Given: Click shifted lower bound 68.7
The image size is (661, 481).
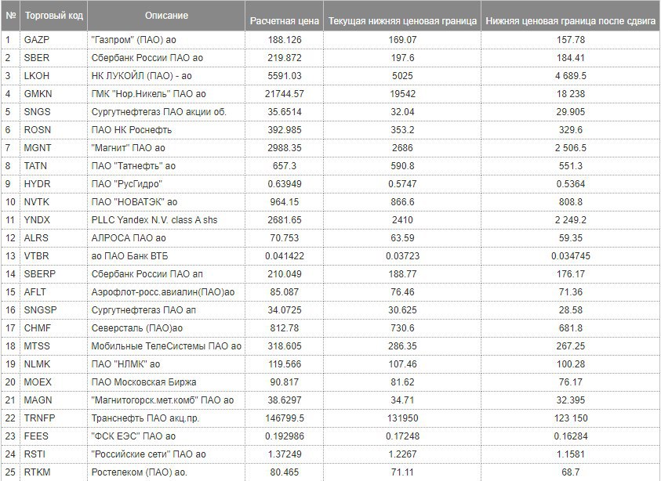Looking at the screenshot, I should pyautogui.click(x=571, y=472).
